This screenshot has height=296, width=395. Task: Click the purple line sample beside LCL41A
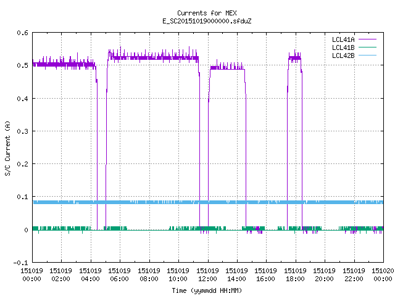(x=367, y=39)
